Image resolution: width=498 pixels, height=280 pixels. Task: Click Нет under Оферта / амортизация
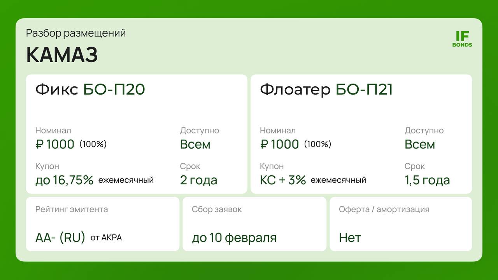tap(350, 237)
